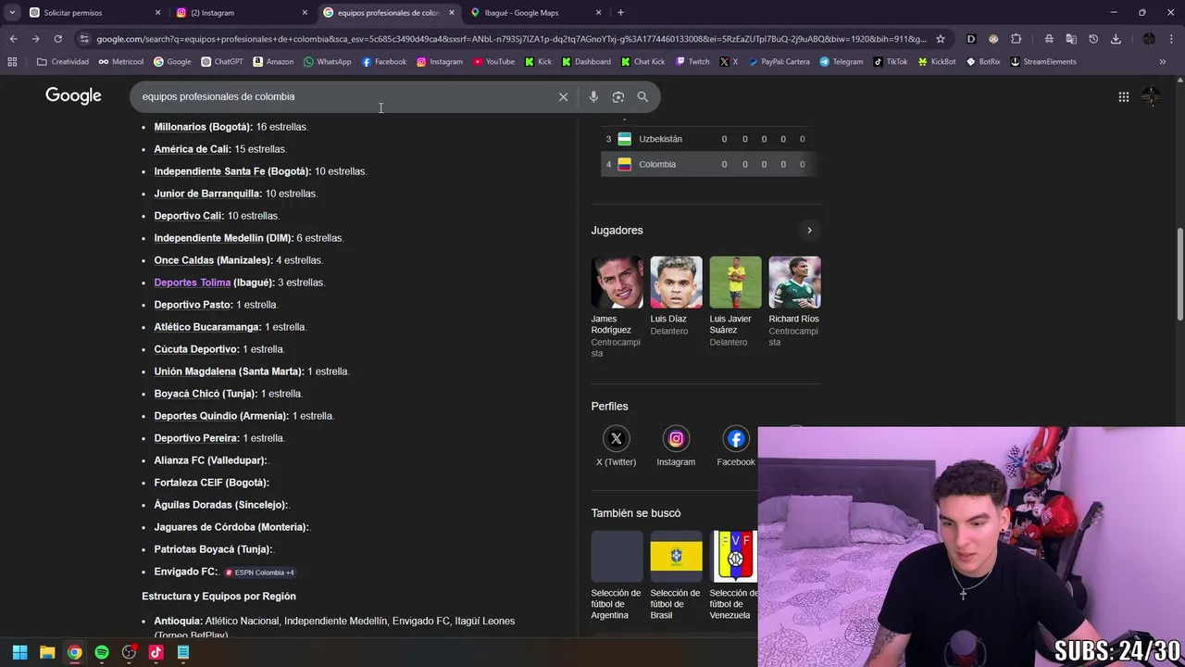This screenshot has width=1185, height=667.
Task: Bookmark this page with the star
Action: [941, 39]
